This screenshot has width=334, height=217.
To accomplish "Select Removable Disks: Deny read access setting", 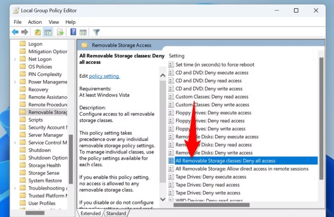I will [x=214, y=144].
